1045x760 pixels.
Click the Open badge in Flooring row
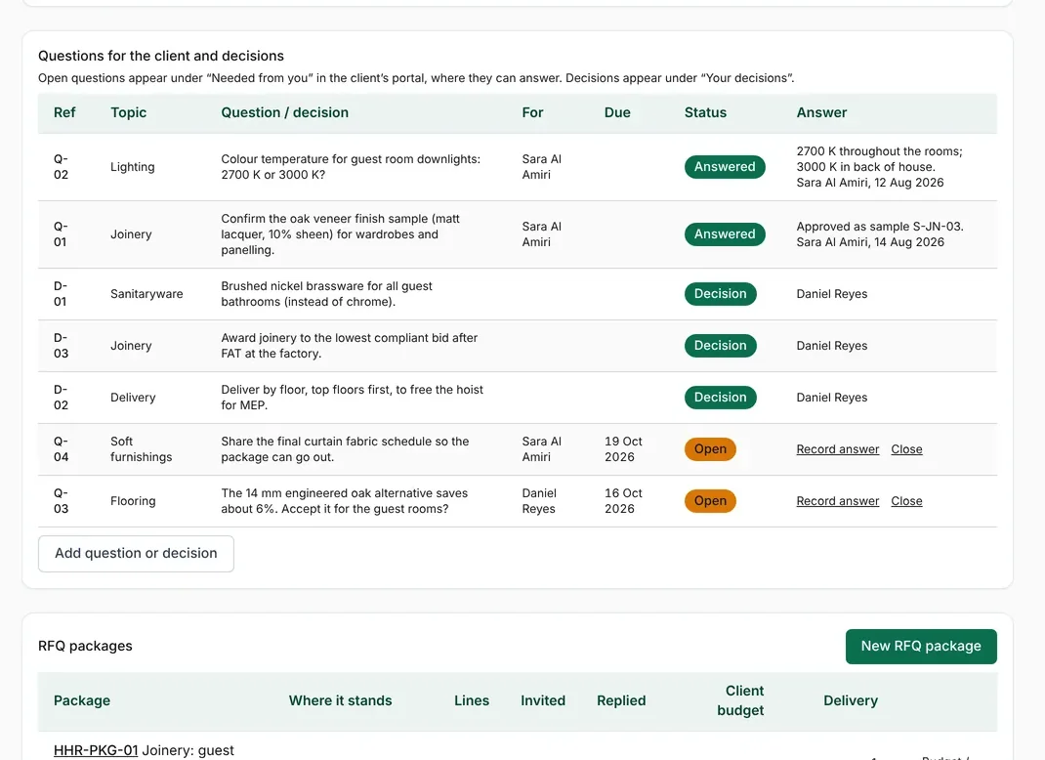710,501
